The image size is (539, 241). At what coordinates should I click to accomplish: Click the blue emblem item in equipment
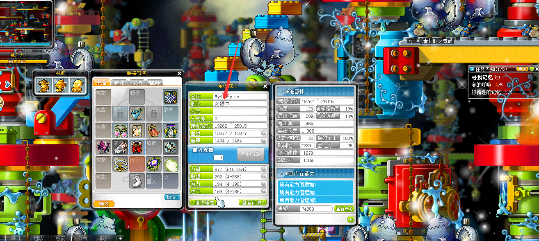point(171,97)
